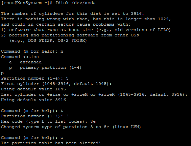191x146 pixels.
Task: Click 'Using default value 1045' line
Action: pos(33,89)
